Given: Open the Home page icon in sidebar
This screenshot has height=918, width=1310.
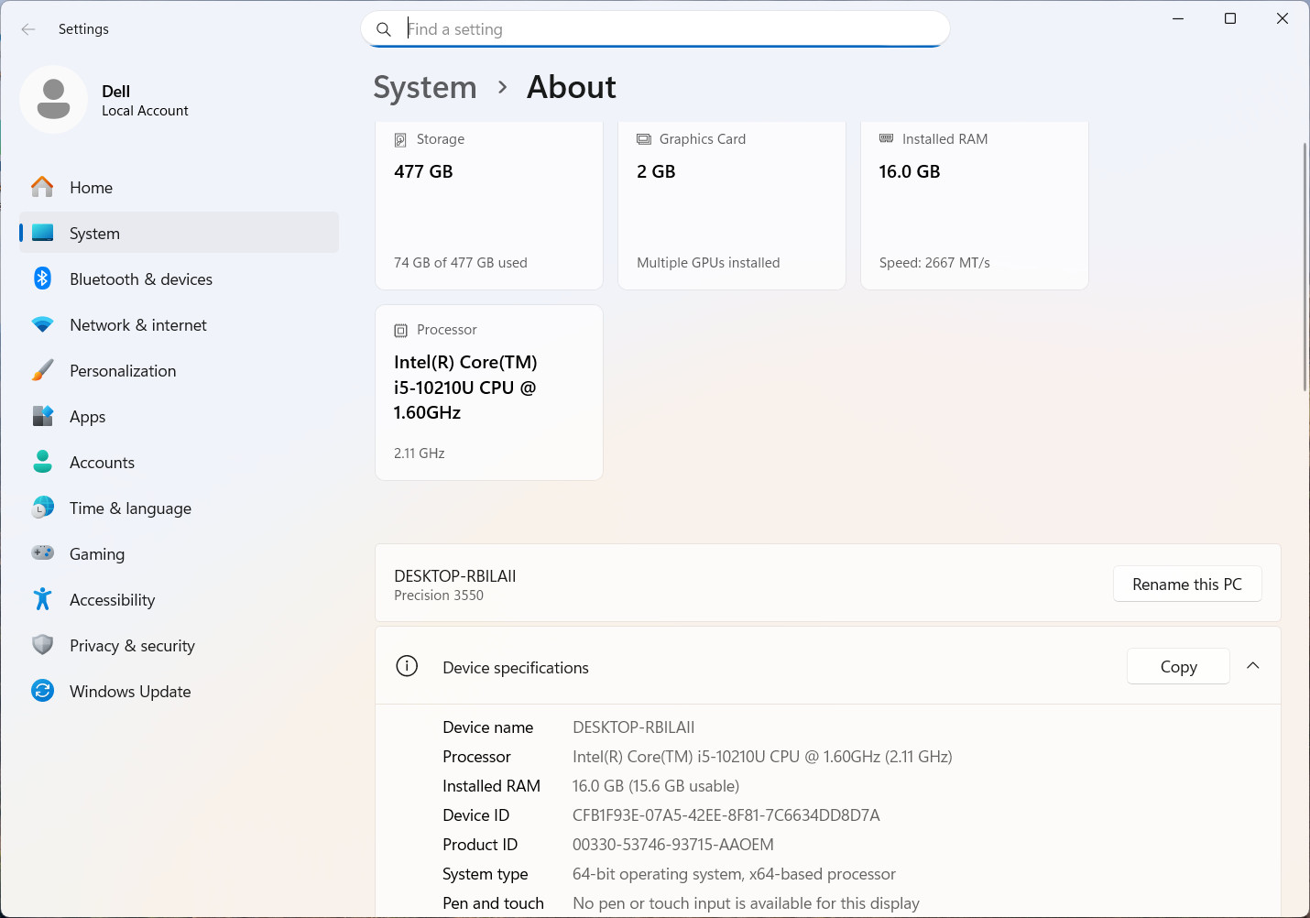Looking at the screenshot, I should pyautogui.click(x=42, y=187).
